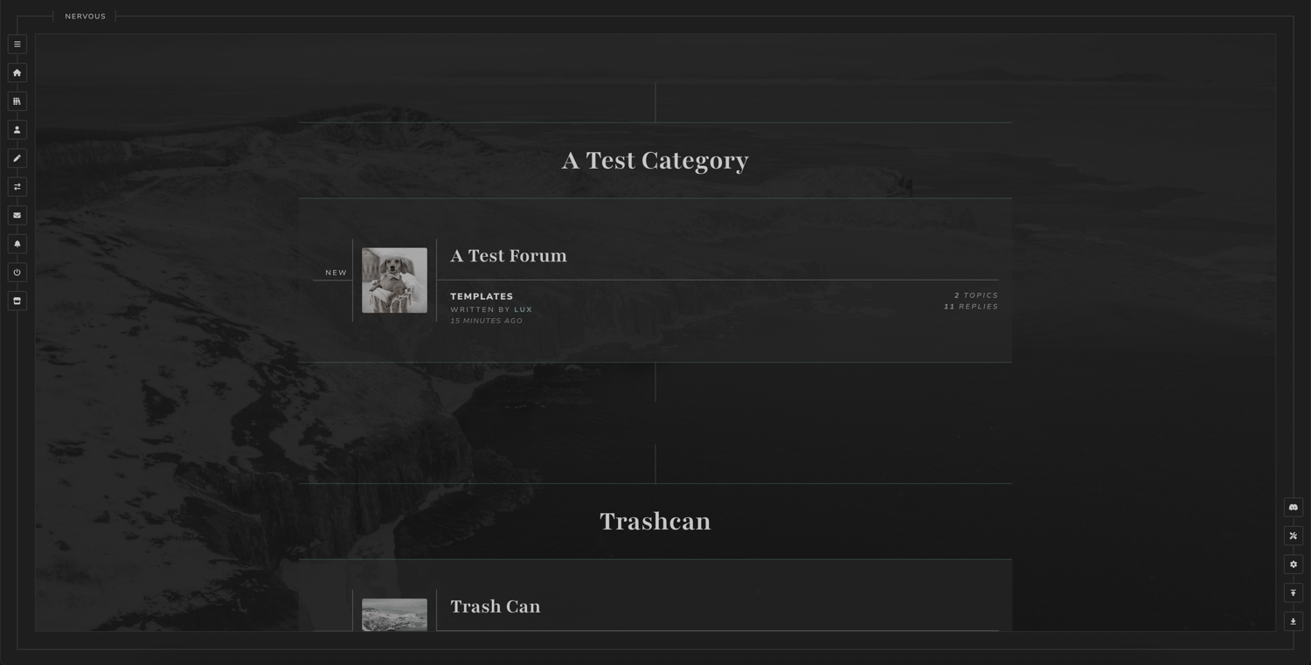The width and height of the screenshot is (1311, 665).
Task: Click the swap arrows icon
Action: [x=17, y=187]
